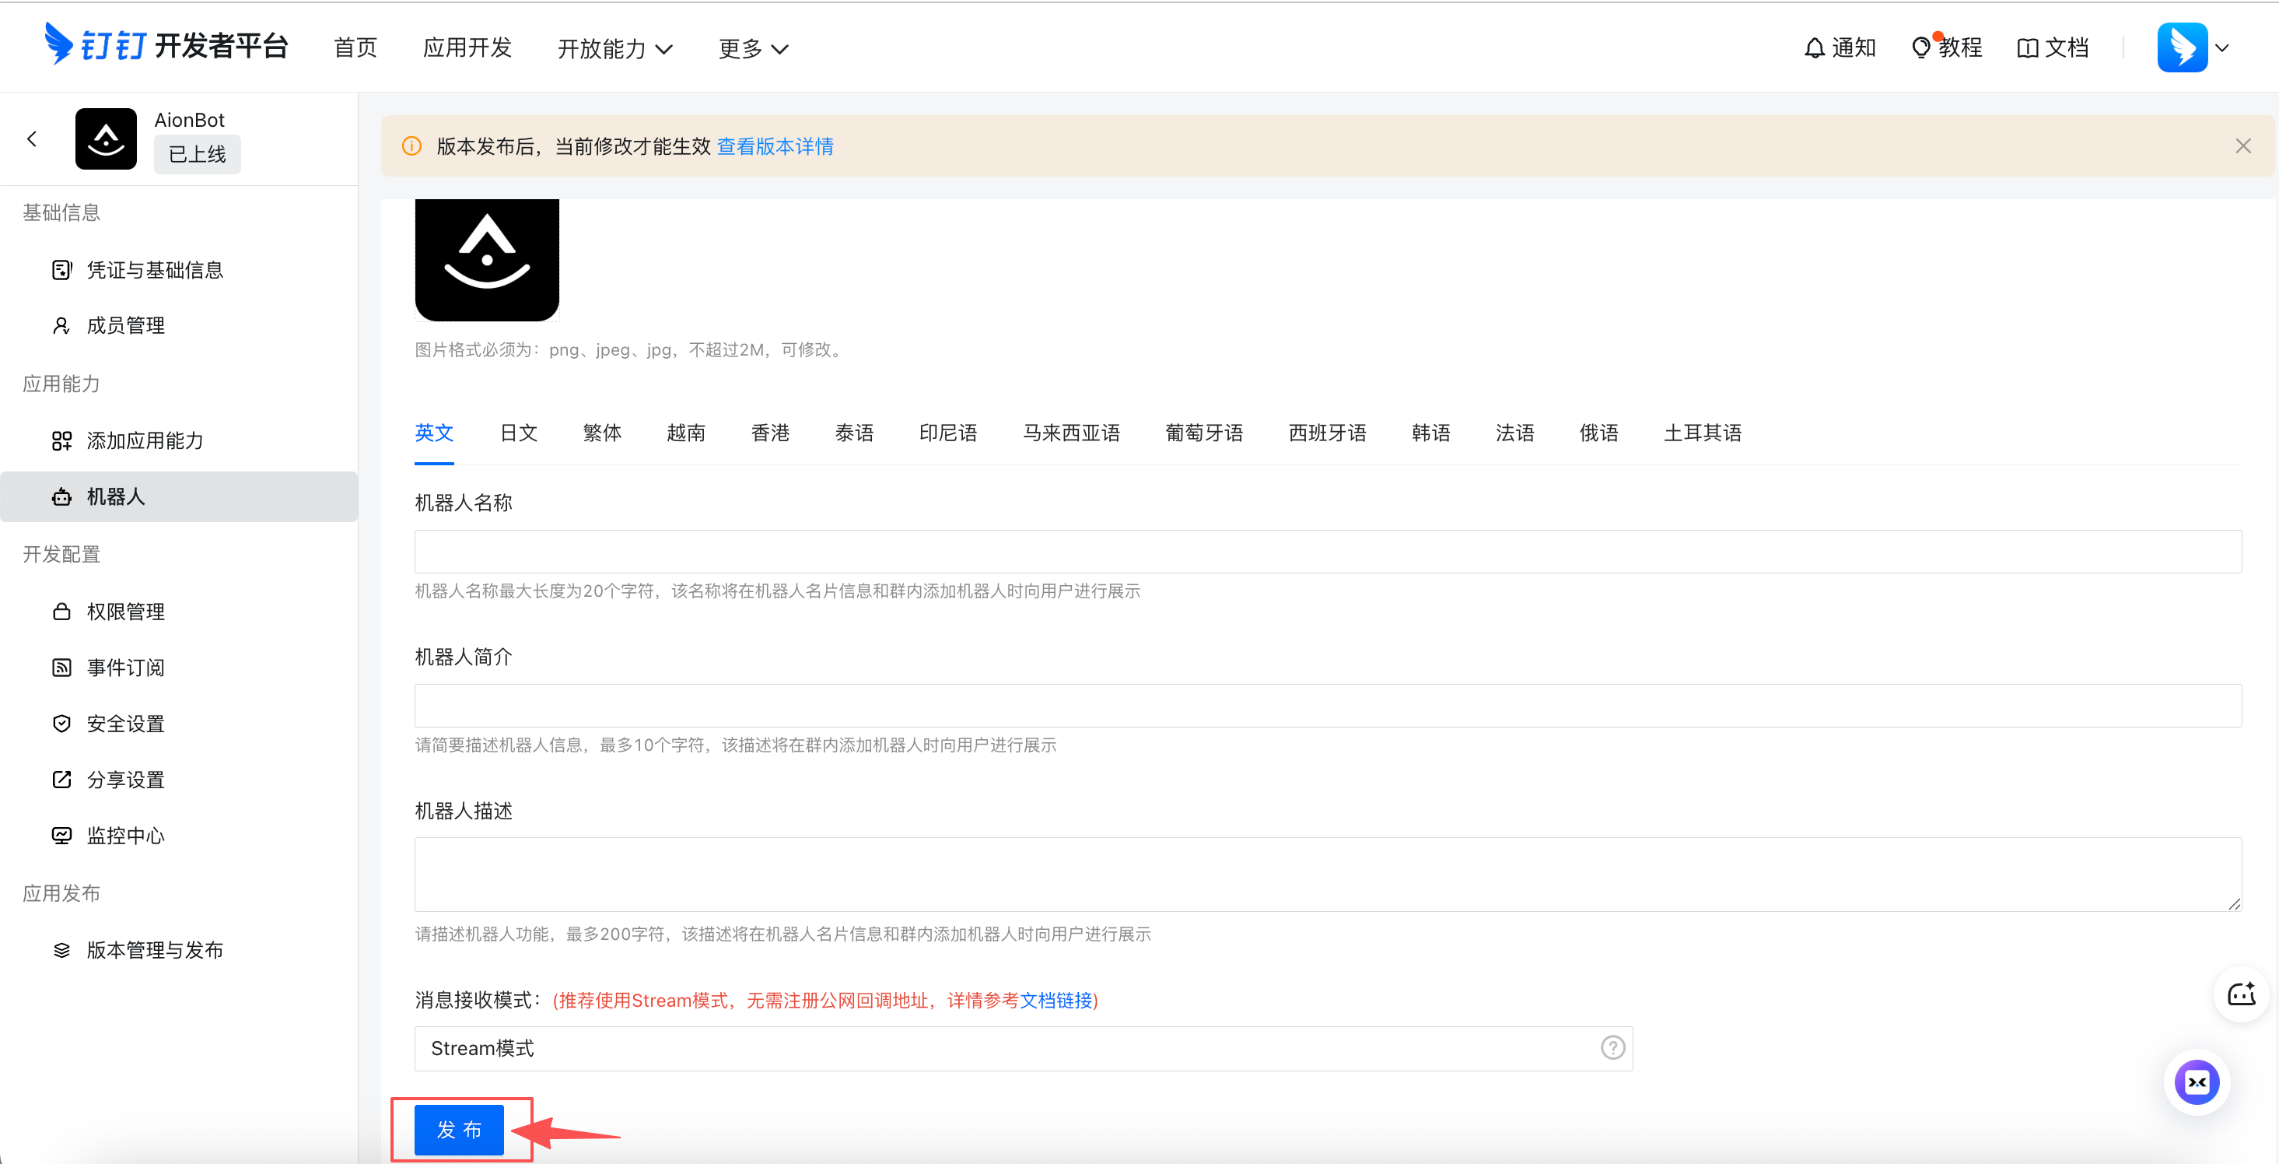
Task: Click the 安全设置 shield icon
Action: [61, 724]
